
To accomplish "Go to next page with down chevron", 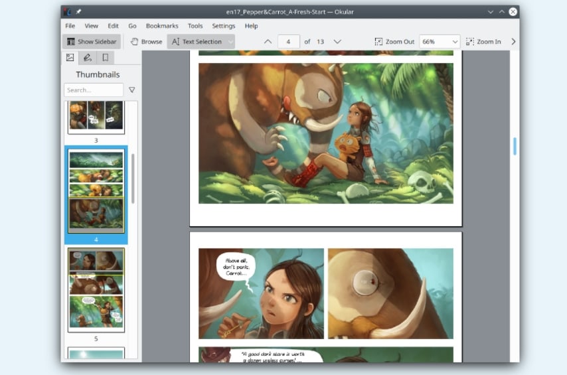I will click(x=337, y=42).
